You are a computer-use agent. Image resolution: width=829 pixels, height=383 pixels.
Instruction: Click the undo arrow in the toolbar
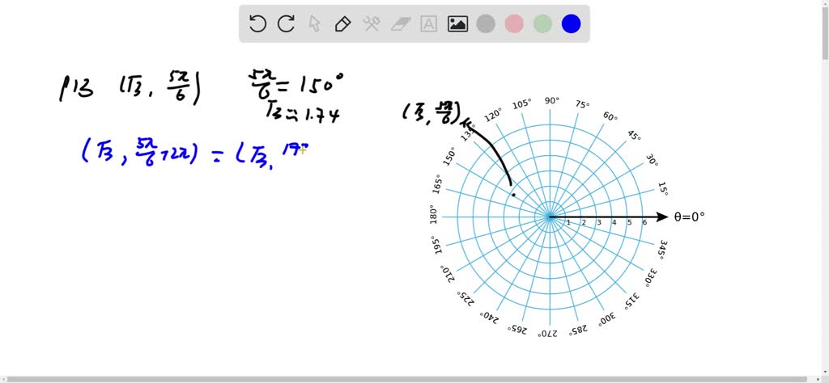point(257,23)
